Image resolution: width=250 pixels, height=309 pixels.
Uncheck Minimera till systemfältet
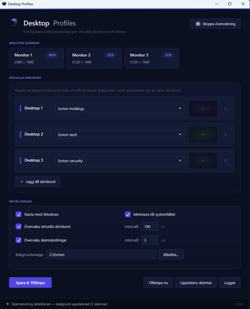128,214
